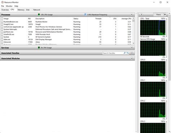Viewport: 171px width, 133px height.
Task: Sort processes by the PID column header
Action: (x=29, y=18)
